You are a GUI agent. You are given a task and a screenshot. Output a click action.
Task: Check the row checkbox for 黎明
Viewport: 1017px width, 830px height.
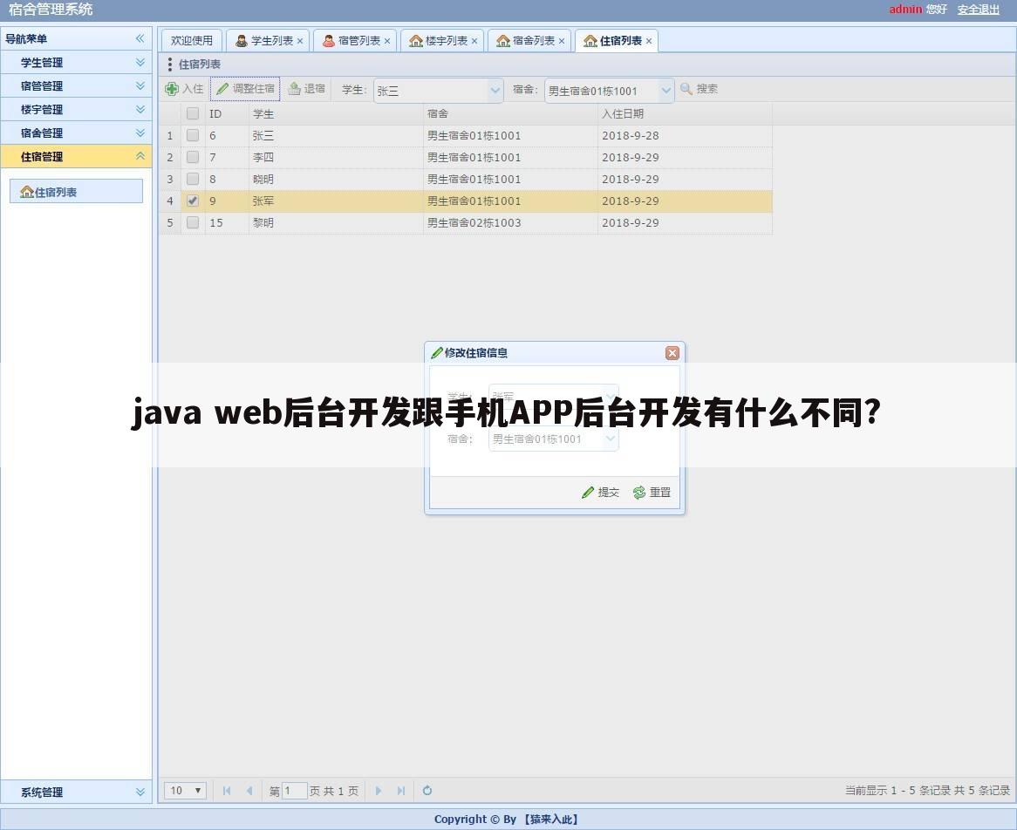pyautogui.click(x=193, y=222)
